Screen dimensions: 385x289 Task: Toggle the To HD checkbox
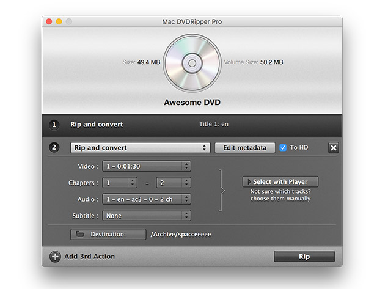(x=283, y=148)
